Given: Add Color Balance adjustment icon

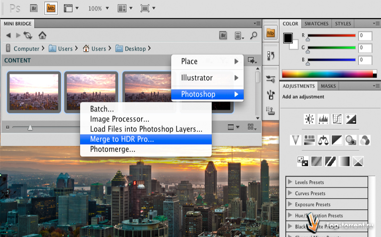Looking at the screenshot, I should pyautogui.click(x=323, y=140).
